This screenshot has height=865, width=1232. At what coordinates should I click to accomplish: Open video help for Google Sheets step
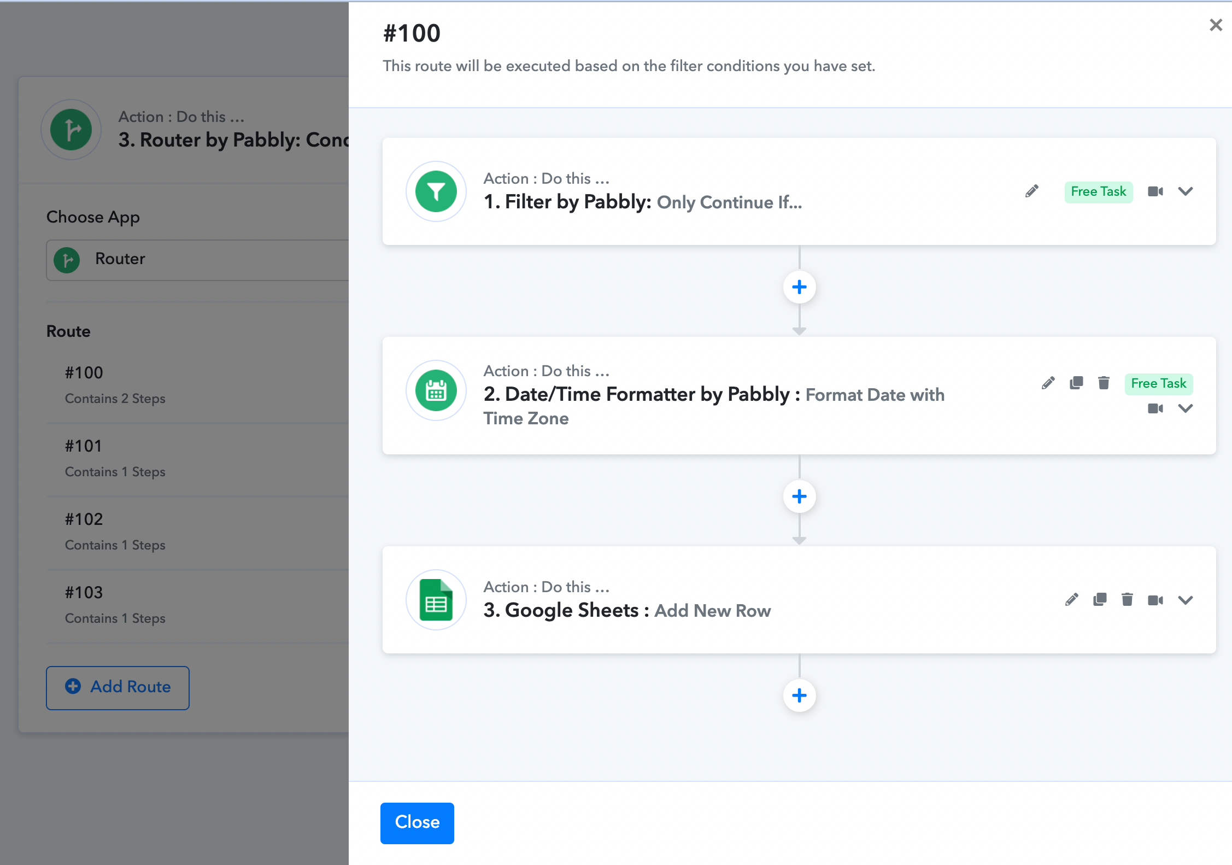click(1155, 600)
